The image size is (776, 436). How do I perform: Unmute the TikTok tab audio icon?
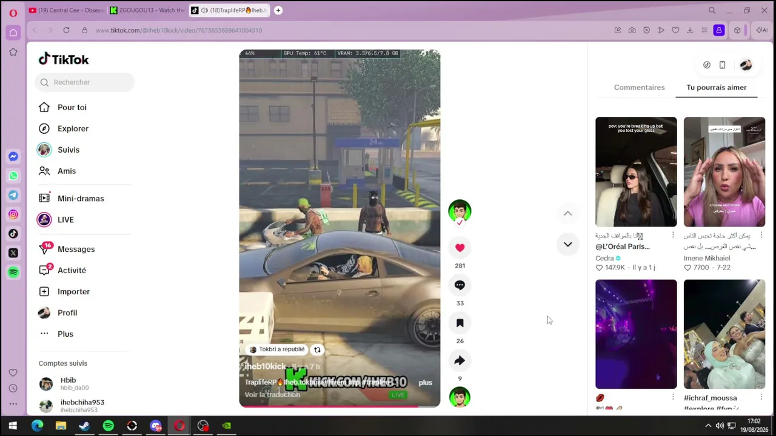pyautogui.click(x=204, y=10)
